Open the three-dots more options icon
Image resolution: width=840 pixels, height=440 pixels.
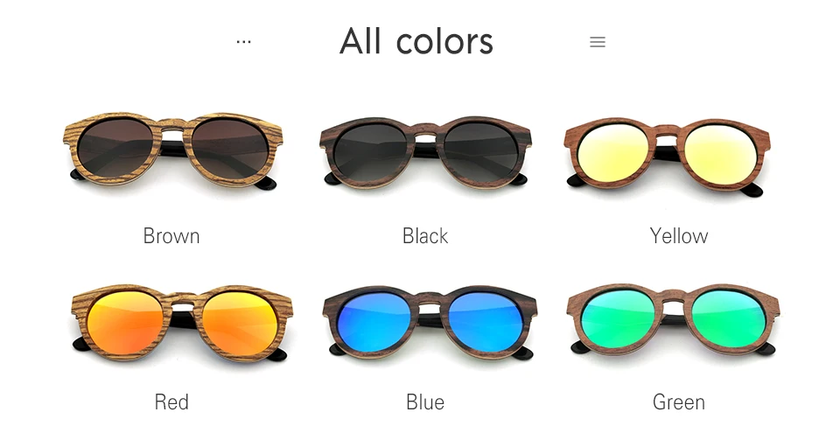[x=244, y=42]
